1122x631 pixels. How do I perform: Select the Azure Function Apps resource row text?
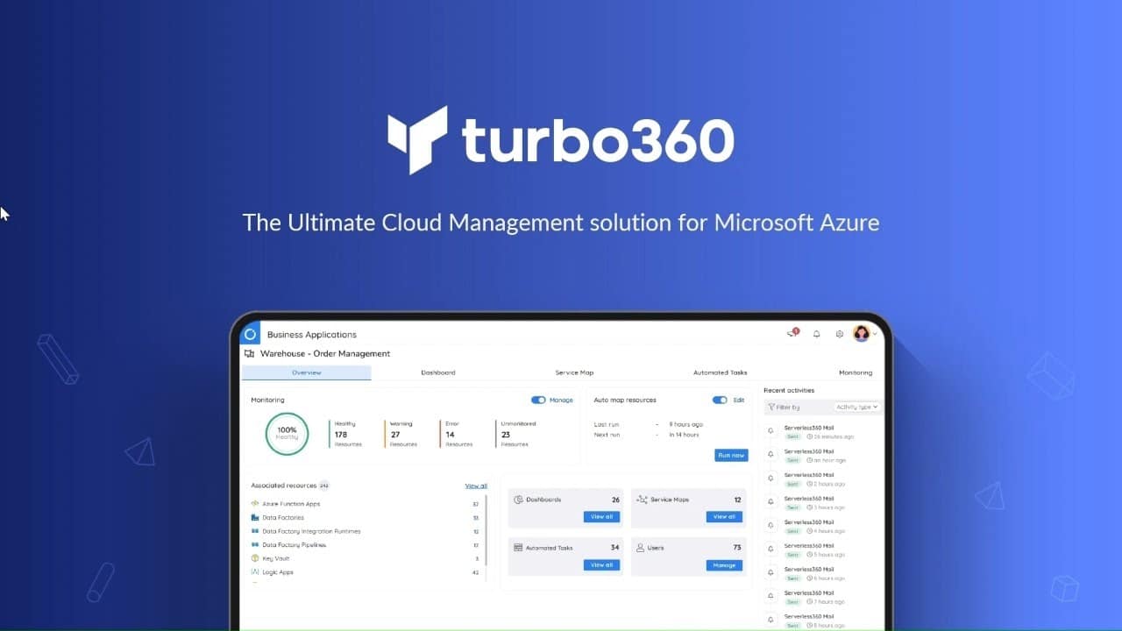291,504
